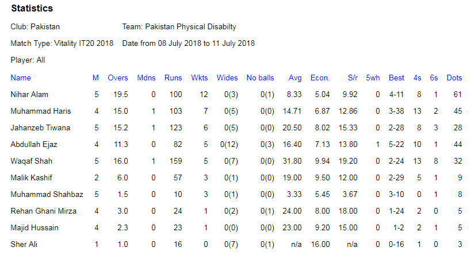Sort by Econ. column header
This screenshot has height=259, width=471.
coord(320,78)
